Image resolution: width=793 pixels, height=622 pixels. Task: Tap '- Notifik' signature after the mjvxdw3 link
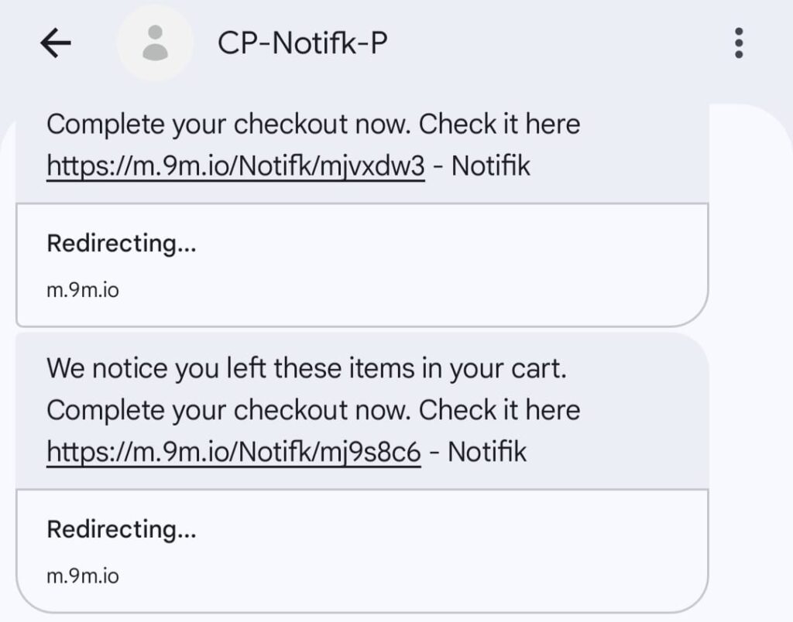click(480, 166)
